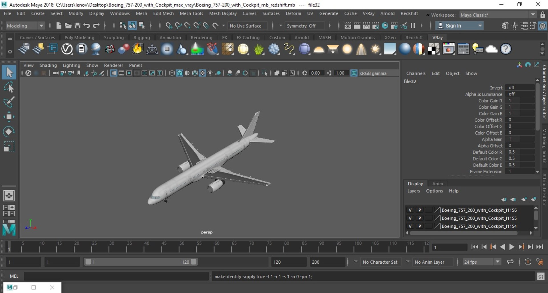
Task: Click the go to end of playback button
Action: [539, 247]
